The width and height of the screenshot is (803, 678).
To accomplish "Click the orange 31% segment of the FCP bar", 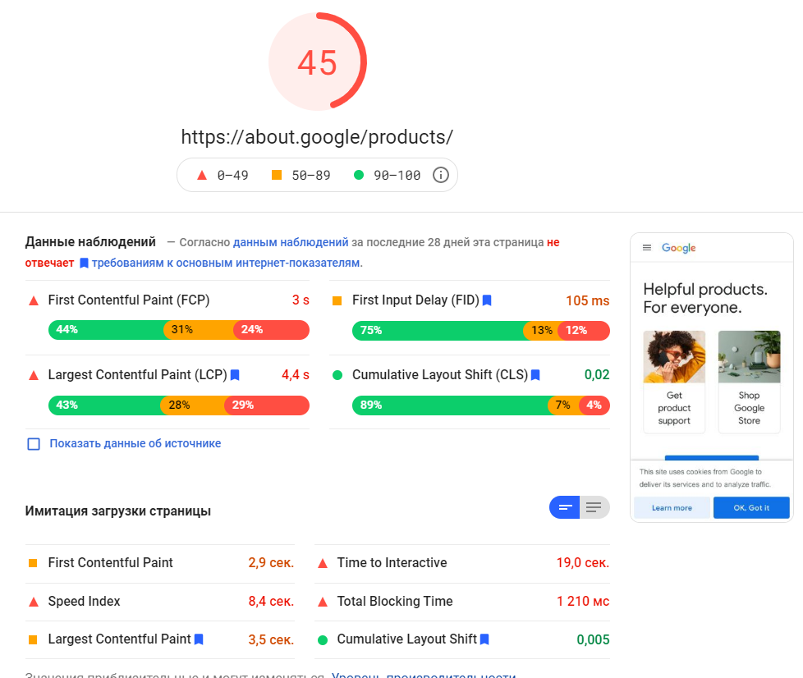I will point(199,330).
